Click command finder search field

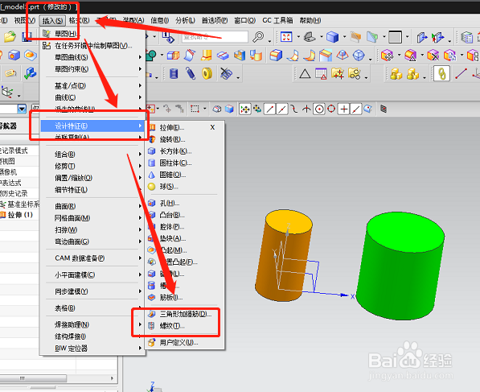[x=215, y=37]
